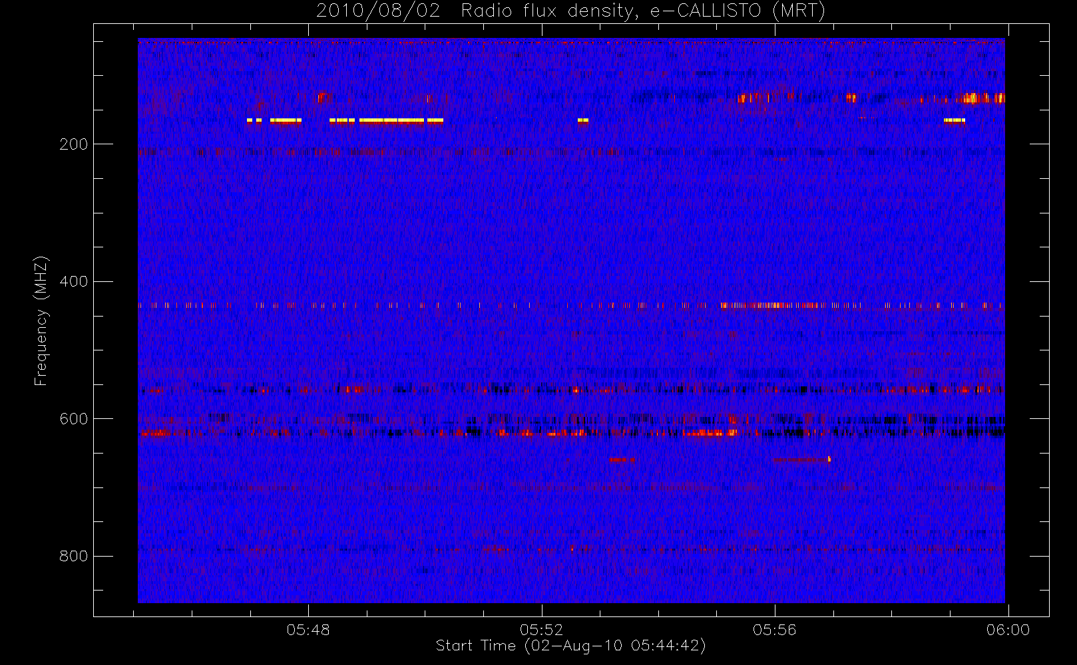Click the 05:56 time tick label
The width and height of the screenshot is (1077, 665).
pos(774,630)
